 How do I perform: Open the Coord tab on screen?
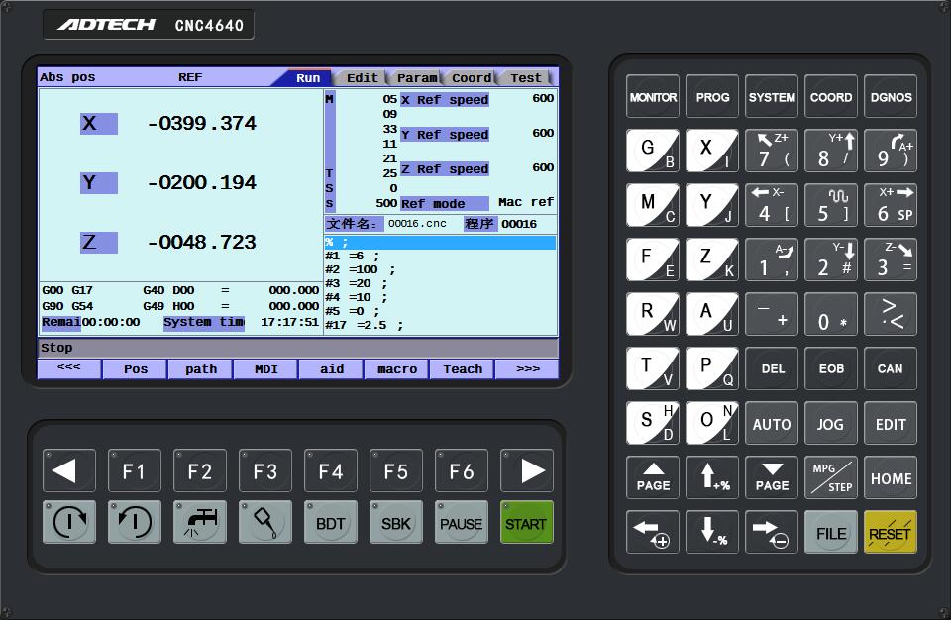tap(471, 77)
